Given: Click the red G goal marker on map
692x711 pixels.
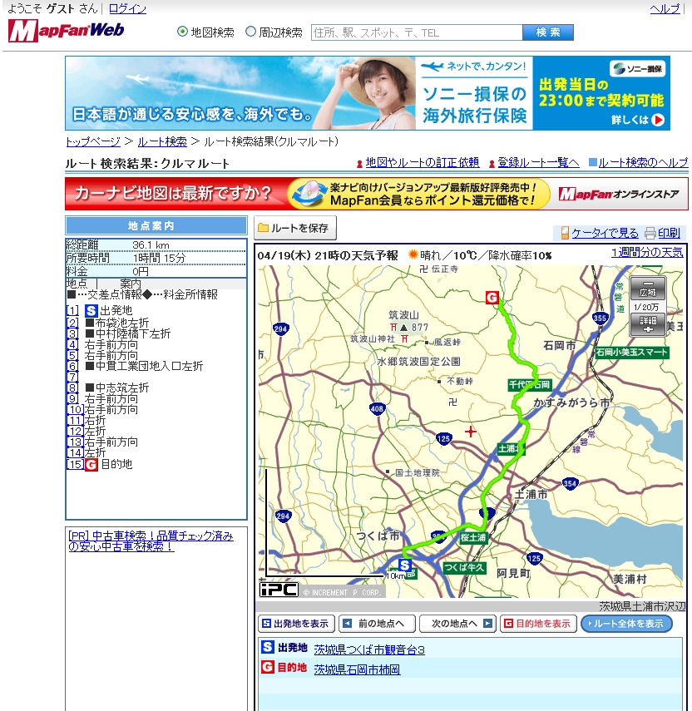Looking at the screenshot, I should [492, 298].
